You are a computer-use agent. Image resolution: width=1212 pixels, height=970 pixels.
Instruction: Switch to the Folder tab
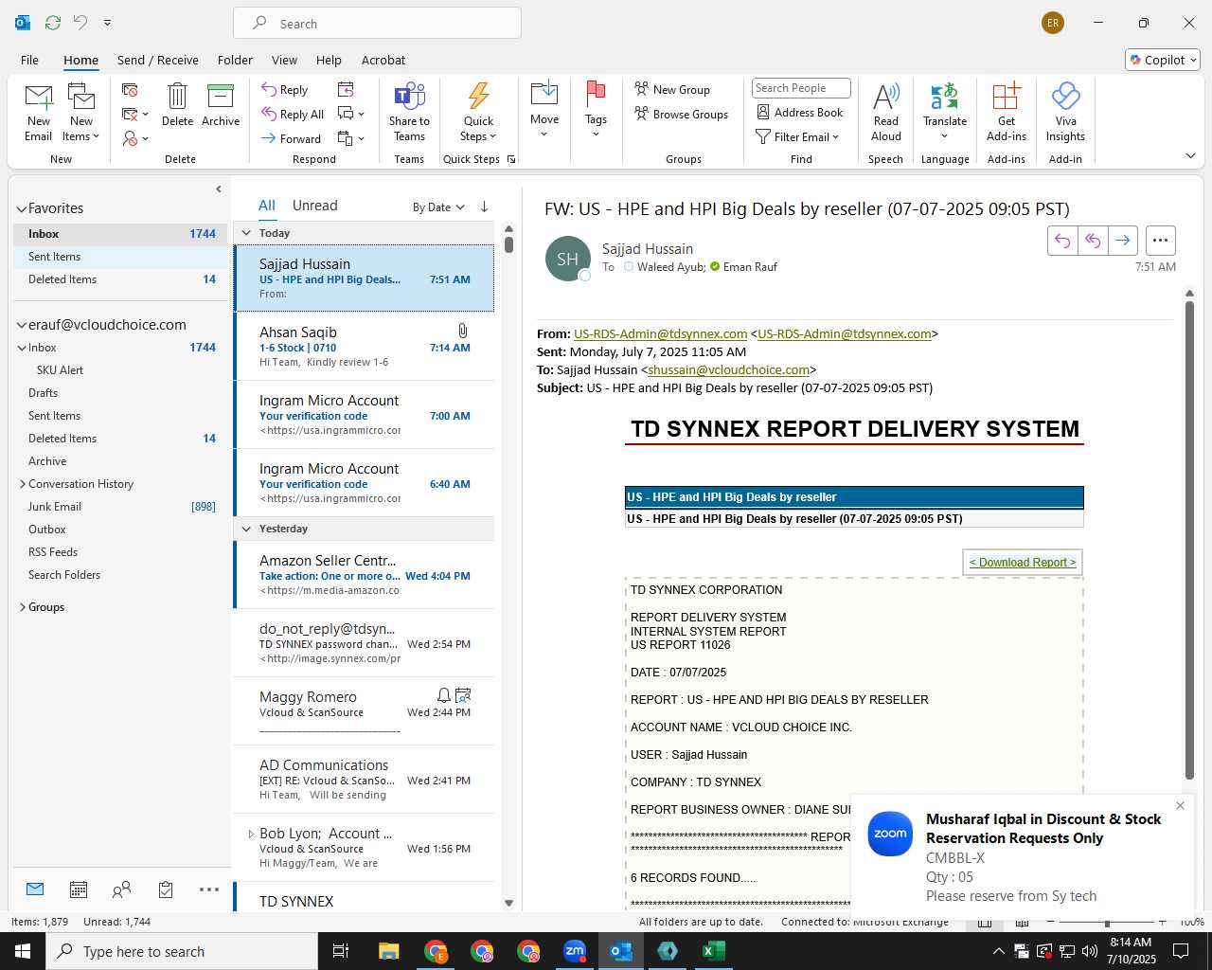(x=235, y=60)
